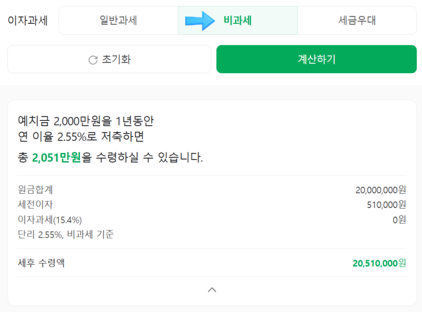Select the 비과세 tax option

coord(237,21)
